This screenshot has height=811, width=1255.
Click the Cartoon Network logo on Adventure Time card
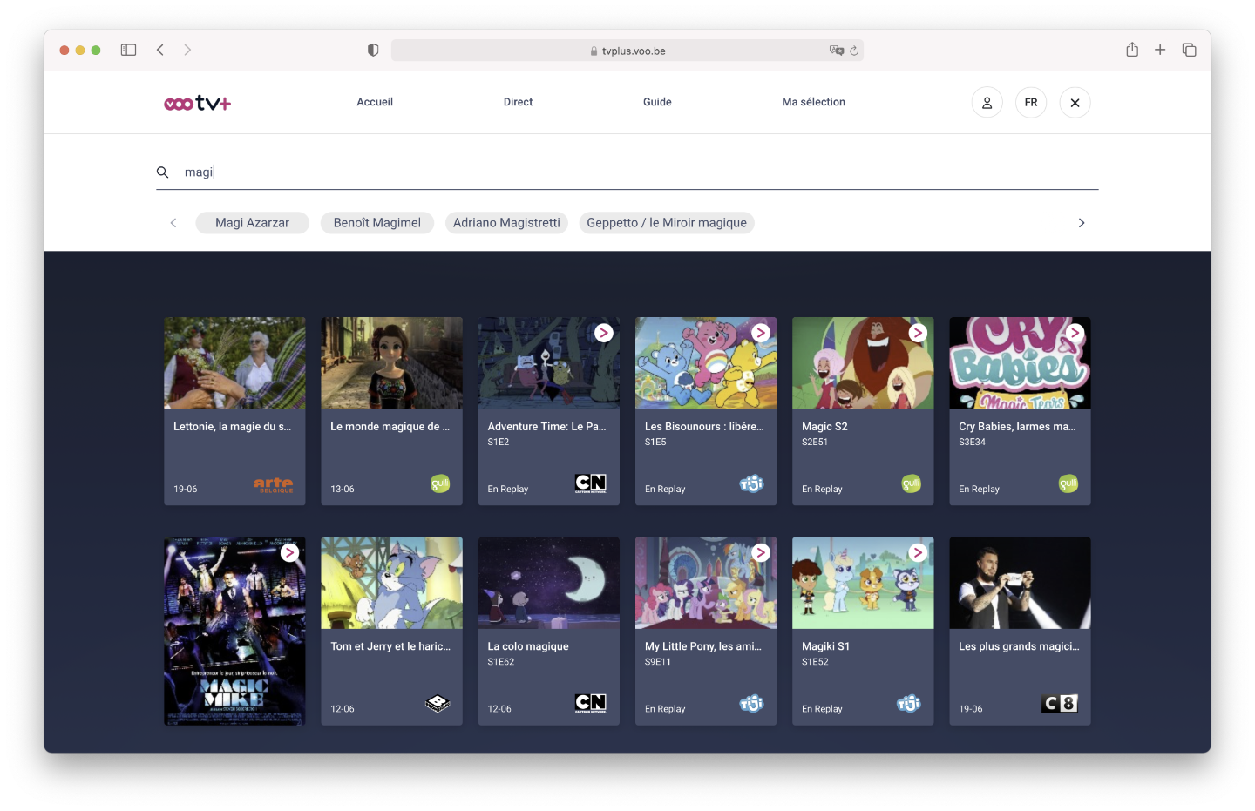(x=591, y=482)
